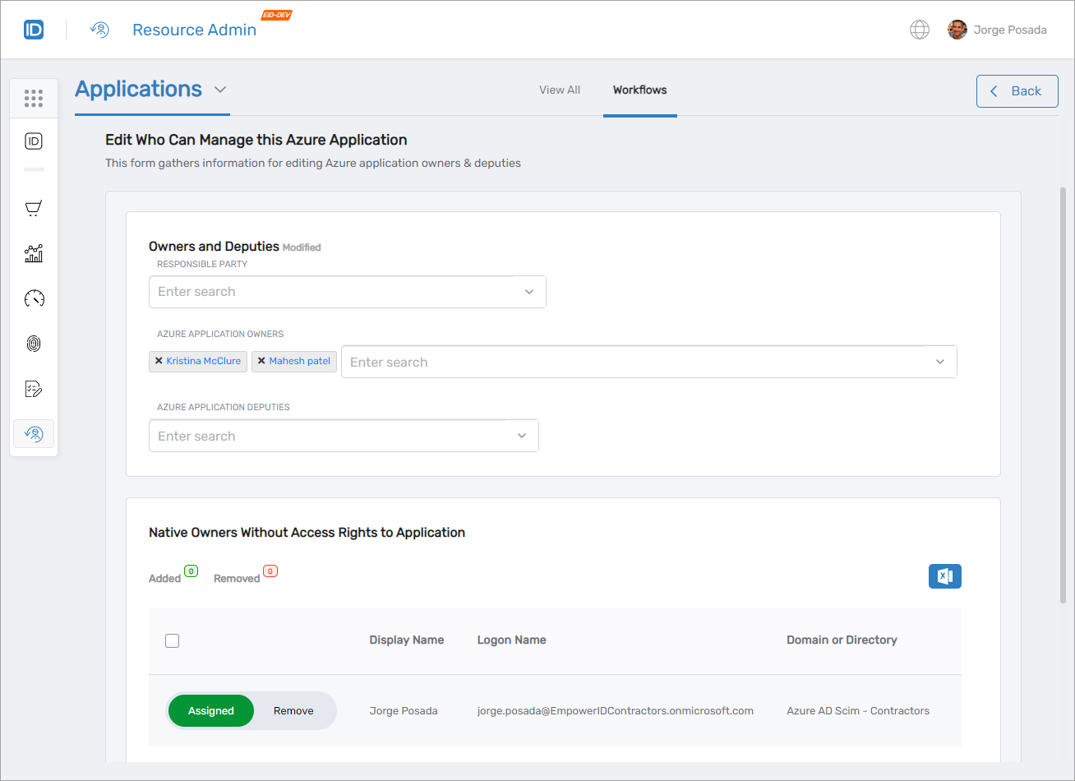Click the Back button
This screenshot has height=781, width=1075.
[x=1017, y=91]
